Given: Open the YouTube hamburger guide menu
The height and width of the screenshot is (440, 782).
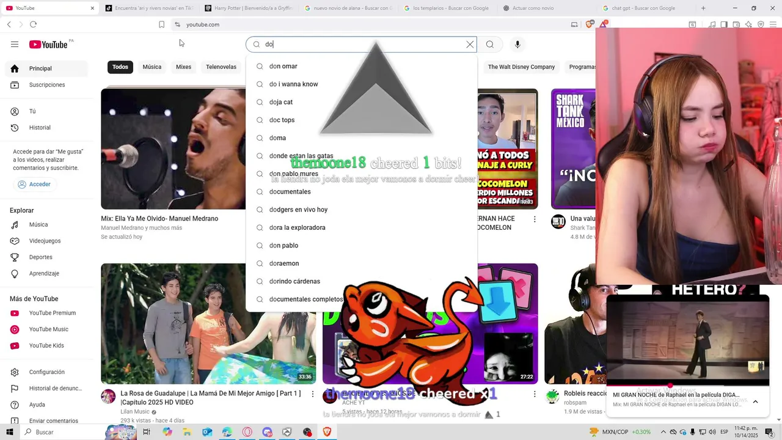Looking at the screenshot, I should [x=15, y=44].
